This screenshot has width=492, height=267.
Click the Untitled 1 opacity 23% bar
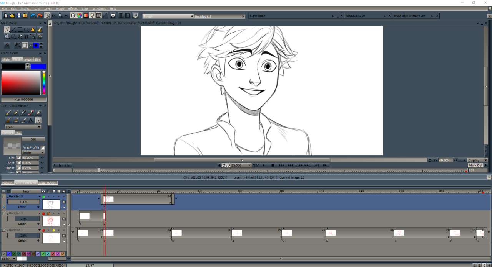(23, 236)
